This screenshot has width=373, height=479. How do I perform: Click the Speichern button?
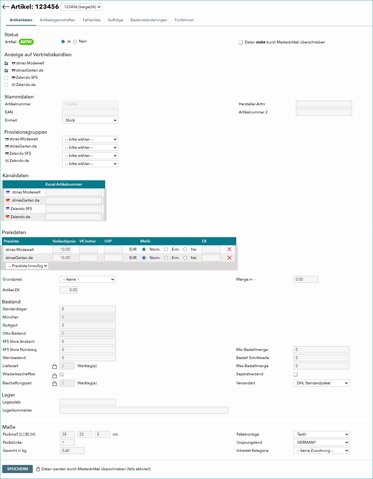point(17,469)
